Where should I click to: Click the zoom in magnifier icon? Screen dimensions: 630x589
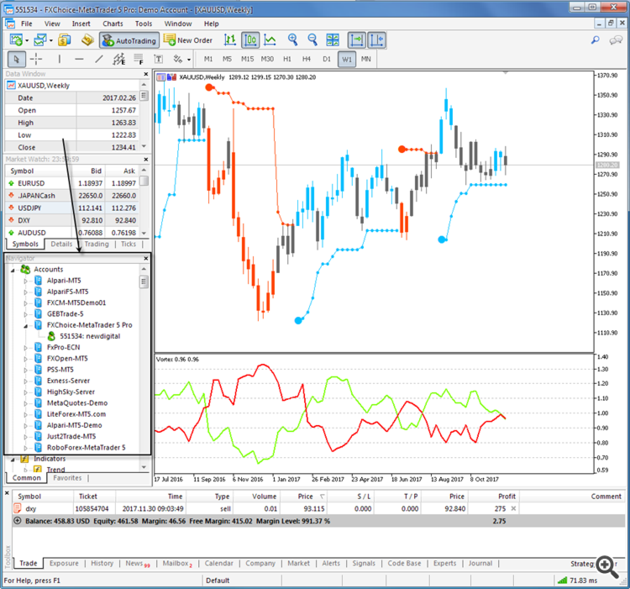click(292, 39)
